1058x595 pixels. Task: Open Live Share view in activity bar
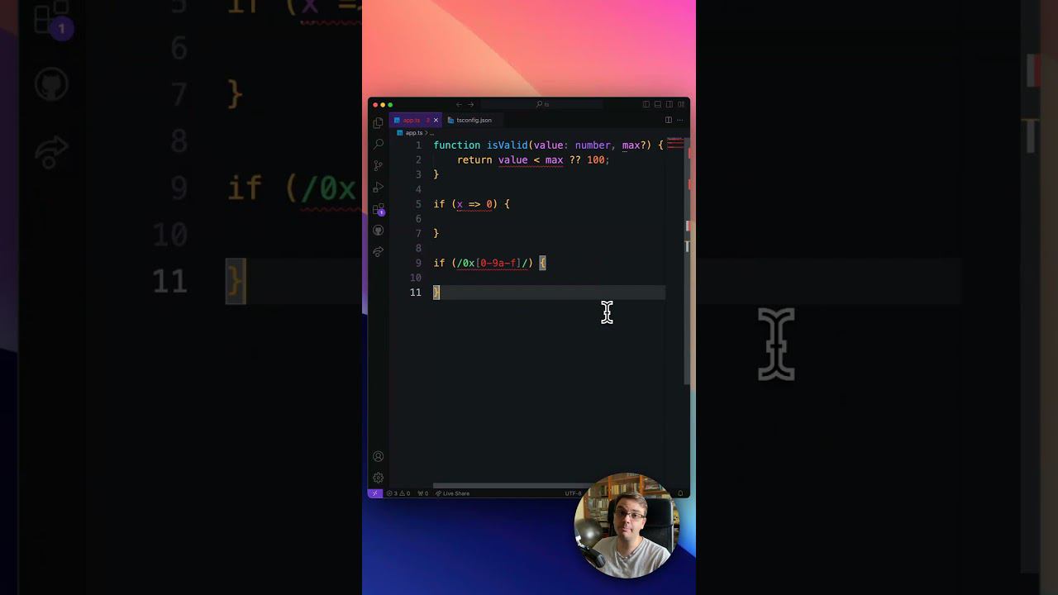point(379,252)
